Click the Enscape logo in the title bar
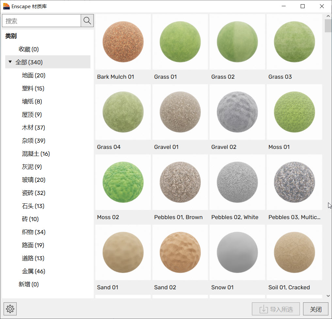The height and width of the screenshot is (319, 332). pos(6,6)
